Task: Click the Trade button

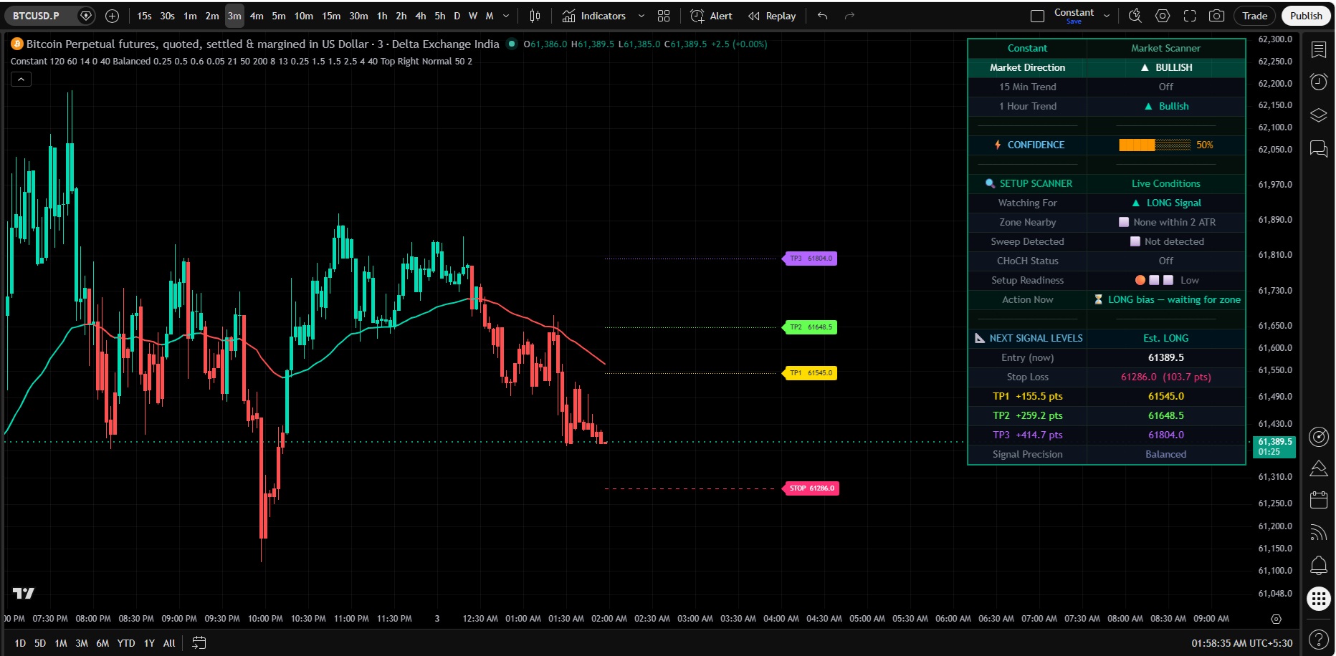Action: tap(1255, 16)
